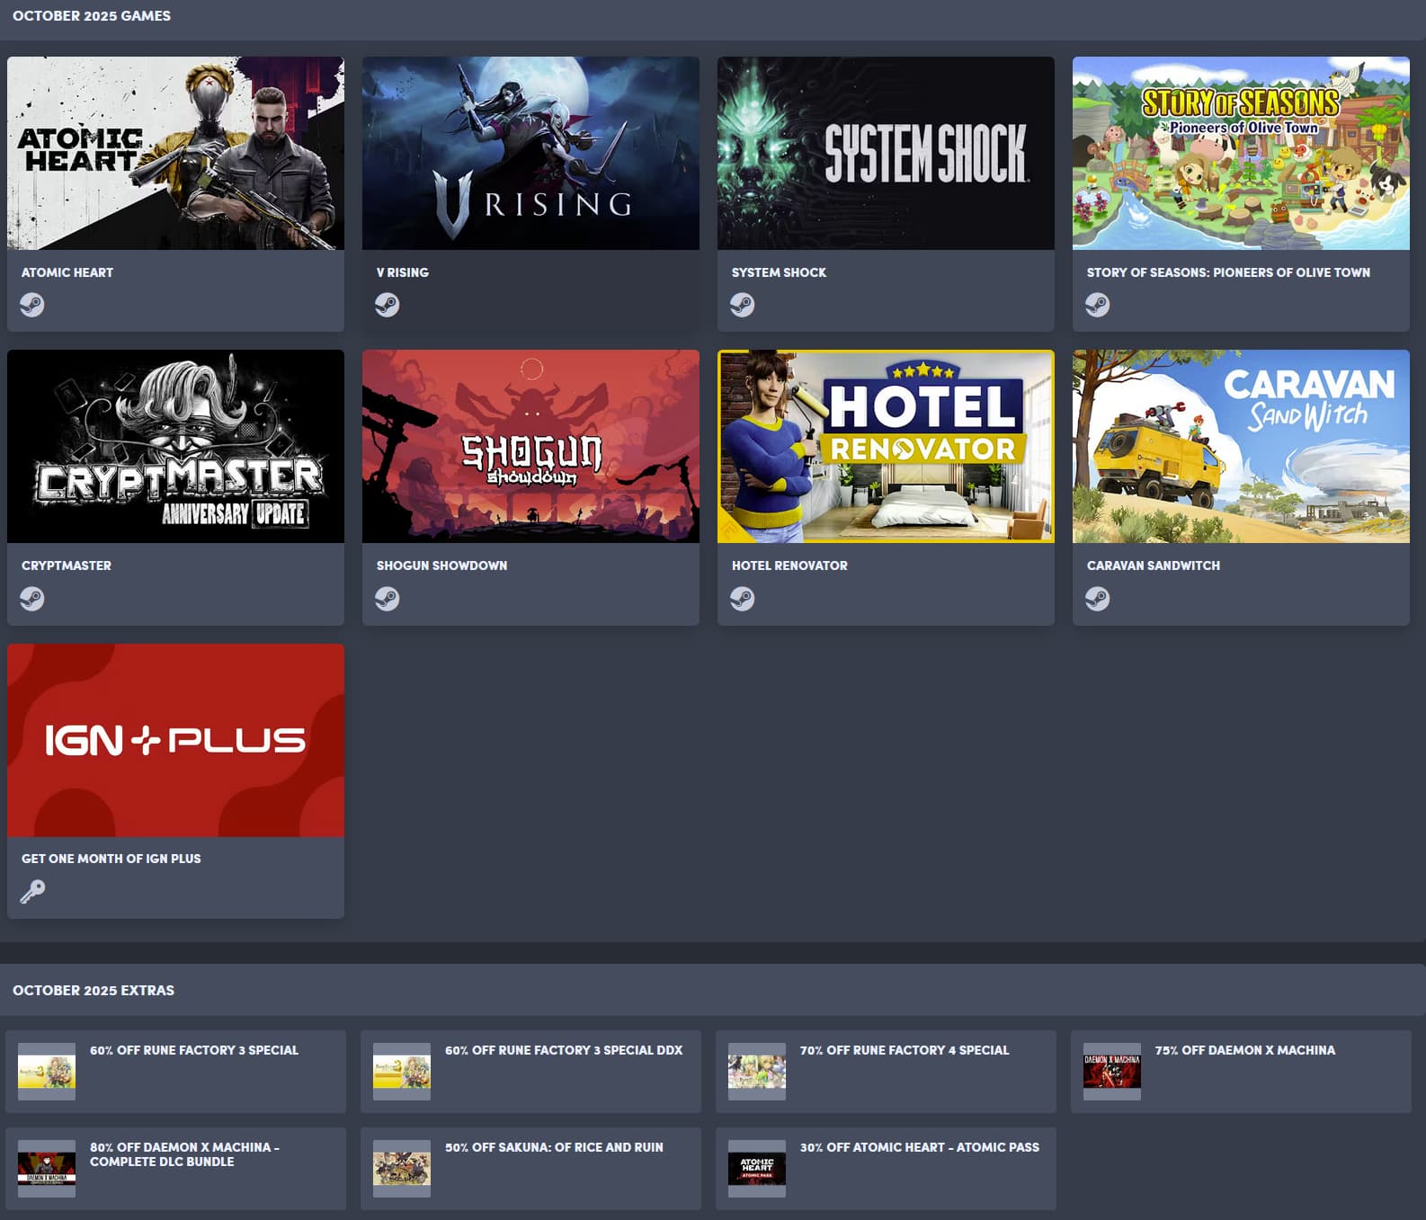The height and width of the screenshot is (1220, 1426).
Task: Click the Steam icon under Shogun Showdown
Action: pos(388,599)
